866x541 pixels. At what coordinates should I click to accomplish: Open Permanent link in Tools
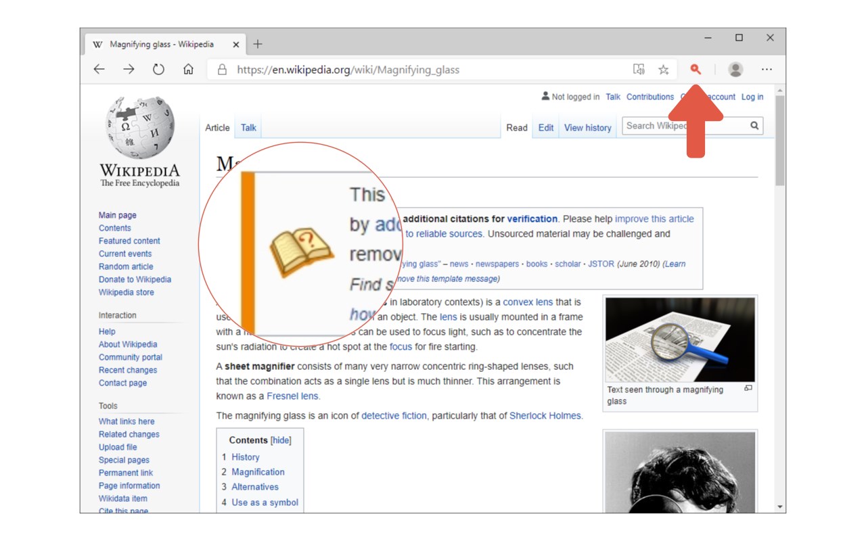(126, 473)
